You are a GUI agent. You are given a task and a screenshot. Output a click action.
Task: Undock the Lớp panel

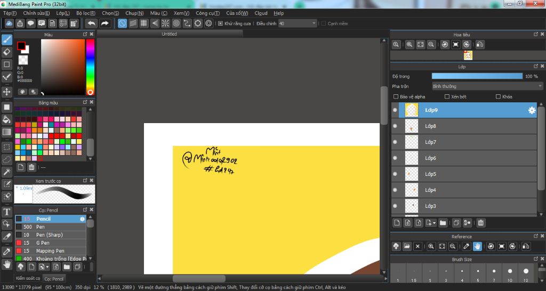(536, 66)
